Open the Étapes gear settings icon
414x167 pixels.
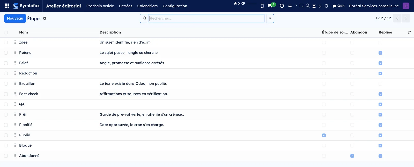pos(45,18)
